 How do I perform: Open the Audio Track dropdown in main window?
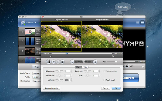pyautogui.click(x=36, y=73)
